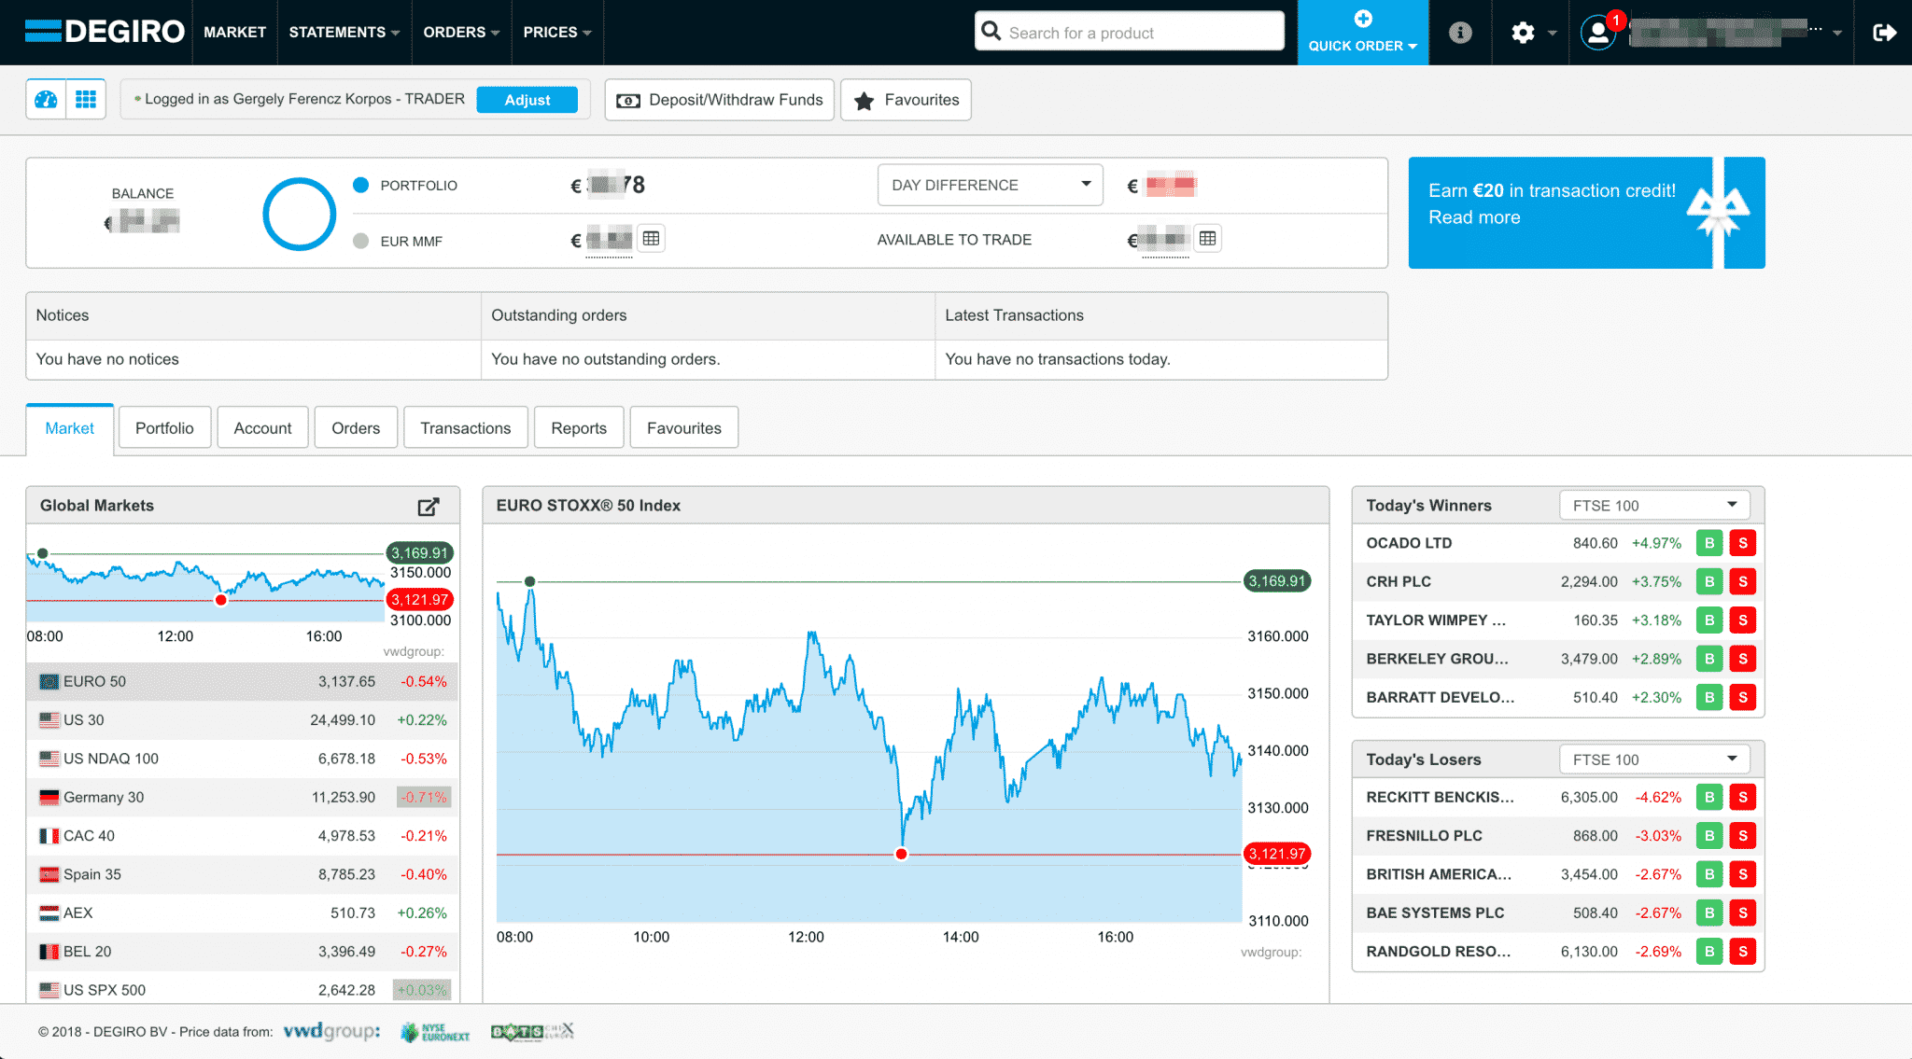Switch to the Transactions tab
This screenshot has width=1912, height=1059.
click(x=464, y=427)
